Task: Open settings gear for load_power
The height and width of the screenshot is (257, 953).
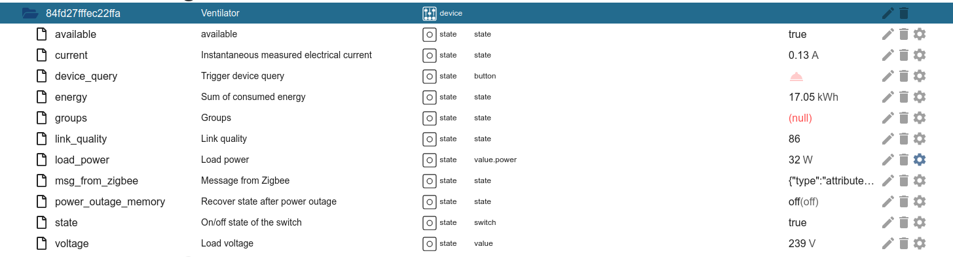Action: (x=919, y=160)
